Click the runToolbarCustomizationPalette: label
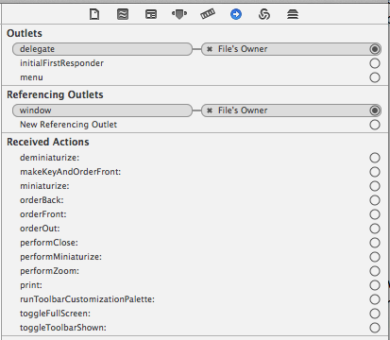390x340 pixels. click(x=88, y=299)
